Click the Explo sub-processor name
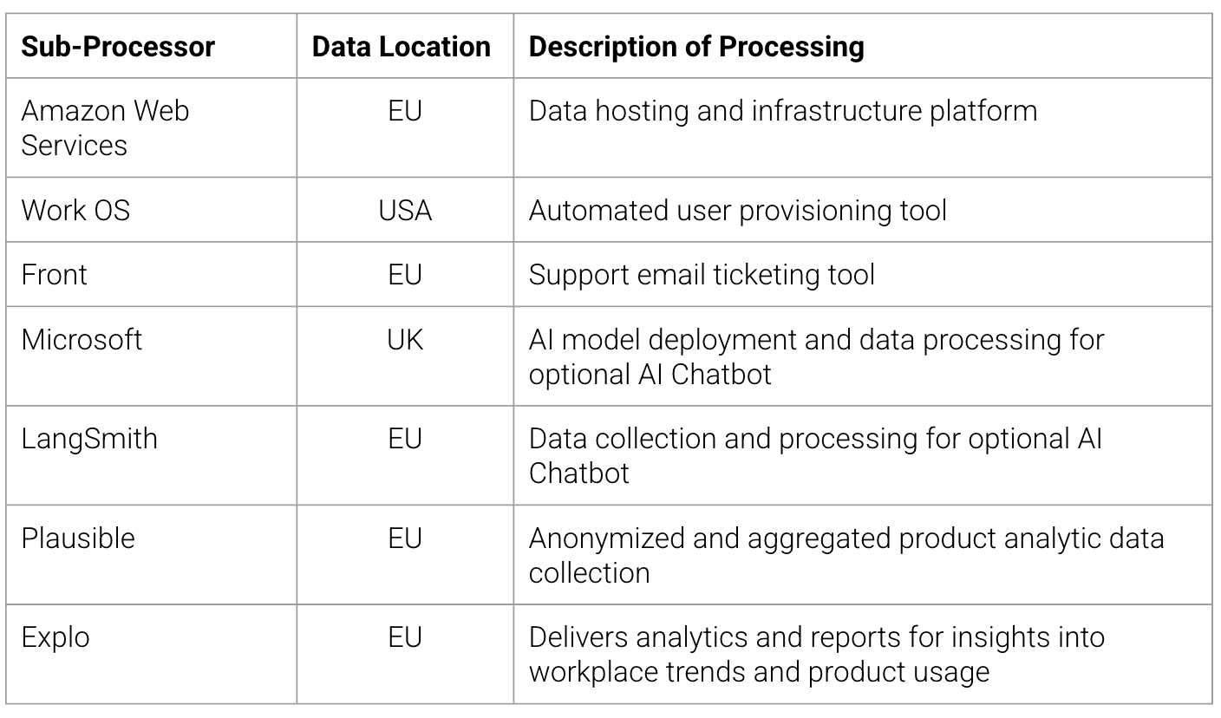This screenshot has width=1221, height=718. pos(55,638)
